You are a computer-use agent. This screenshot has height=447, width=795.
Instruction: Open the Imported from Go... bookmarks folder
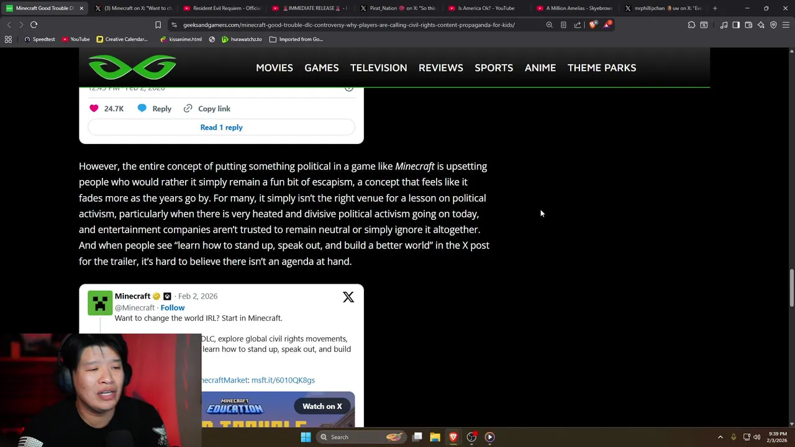(x=296, y=39)
